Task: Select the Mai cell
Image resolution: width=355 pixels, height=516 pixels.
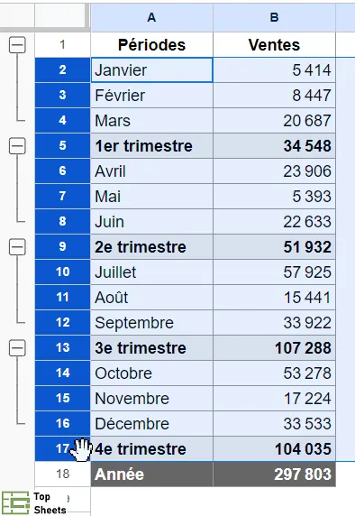Action: click(x=151, y=197)
